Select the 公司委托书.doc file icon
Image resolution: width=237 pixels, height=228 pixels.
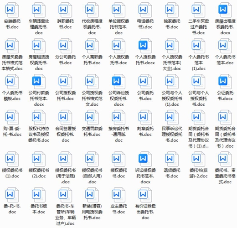coord(145,82)
